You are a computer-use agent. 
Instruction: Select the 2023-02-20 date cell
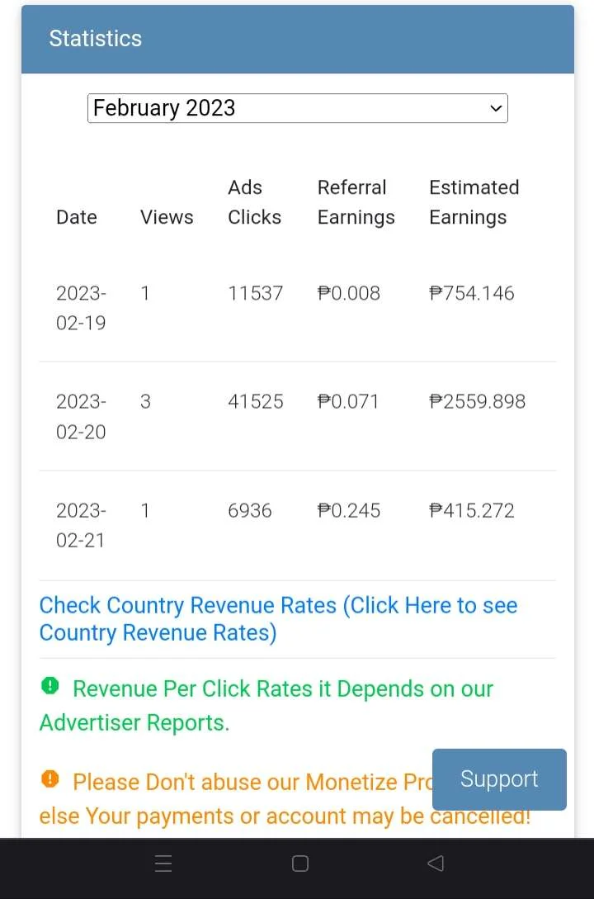tap(81, 416)
